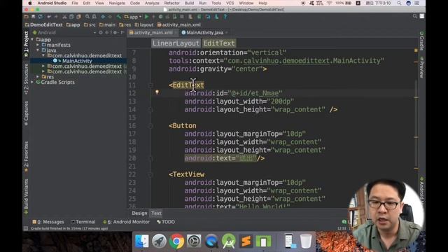This screenshot has height=252, width=448.
Task: Toggle the 7: Structure tool window
Action: coord(26,79)
